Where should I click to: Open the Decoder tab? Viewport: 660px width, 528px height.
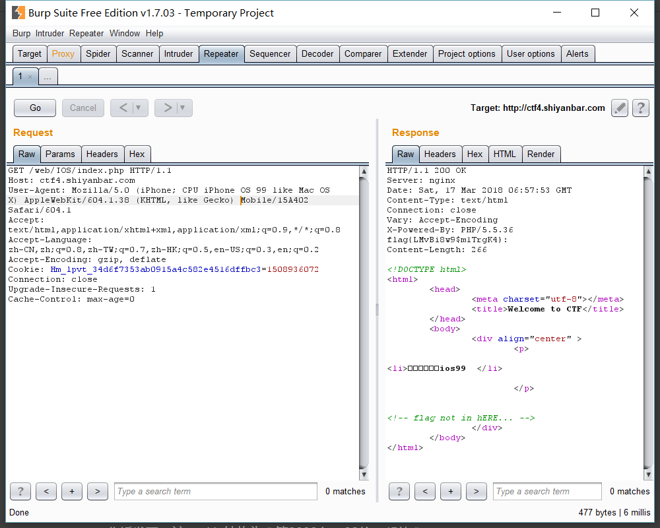[317, 54]
